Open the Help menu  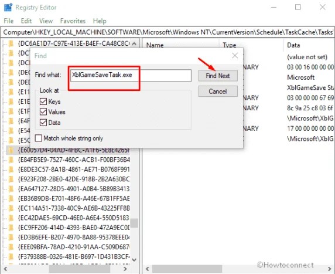tap(100, 21)
